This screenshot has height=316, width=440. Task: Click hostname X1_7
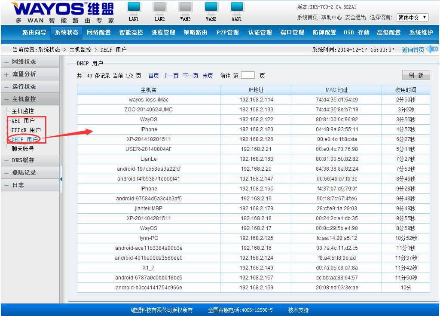tap(149, 268)
